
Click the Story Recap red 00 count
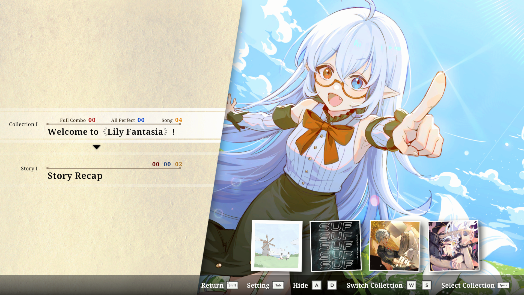pos(156,164)
